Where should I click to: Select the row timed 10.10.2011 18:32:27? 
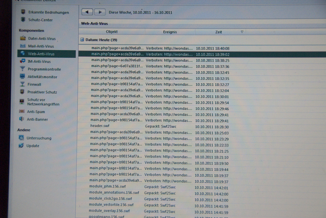coord(202,84)
